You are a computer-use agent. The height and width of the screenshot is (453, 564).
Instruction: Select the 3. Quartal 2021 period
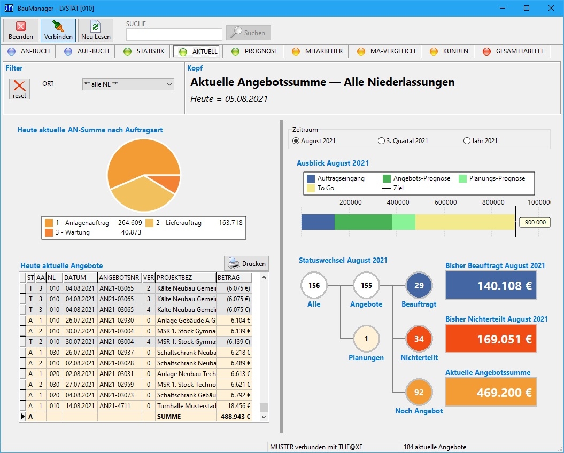381,141
